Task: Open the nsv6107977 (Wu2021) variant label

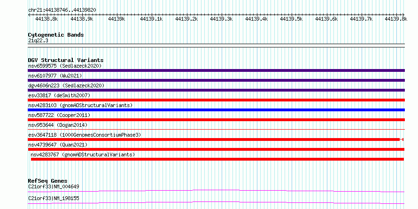Action: click(55, 76)
